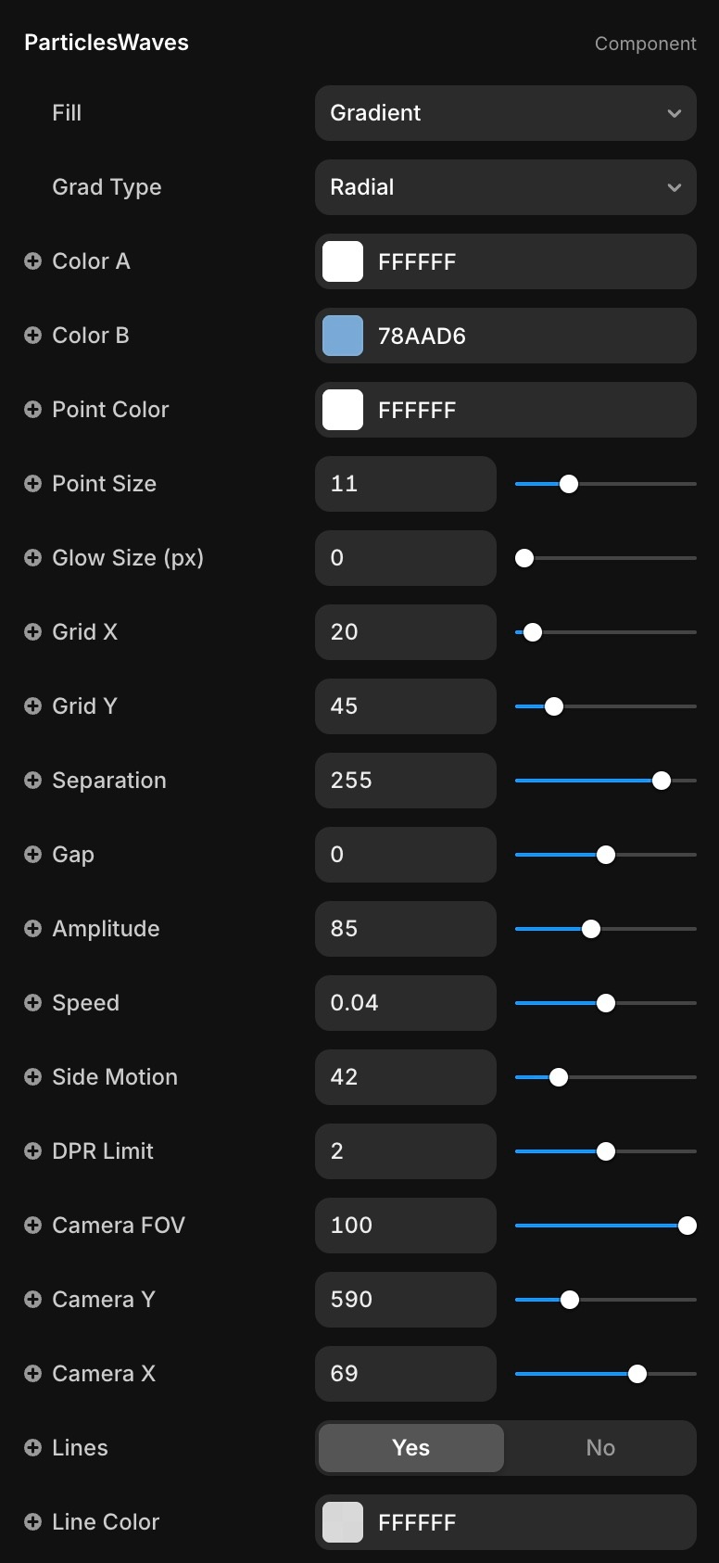This screenshot has height=1563, width=719.
Task: Set Lines option to Yes
Action: tap(410, 1448)
